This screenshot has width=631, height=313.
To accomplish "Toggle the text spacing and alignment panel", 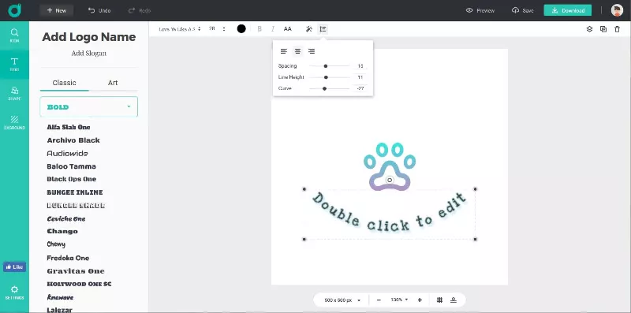I will pos(323,29).
